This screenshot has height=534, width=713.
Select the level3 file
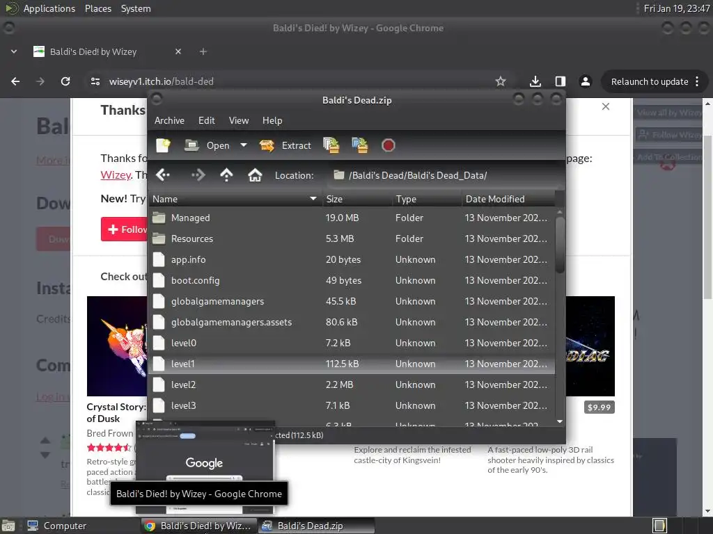pyautogui.click(x=352, y=406)
